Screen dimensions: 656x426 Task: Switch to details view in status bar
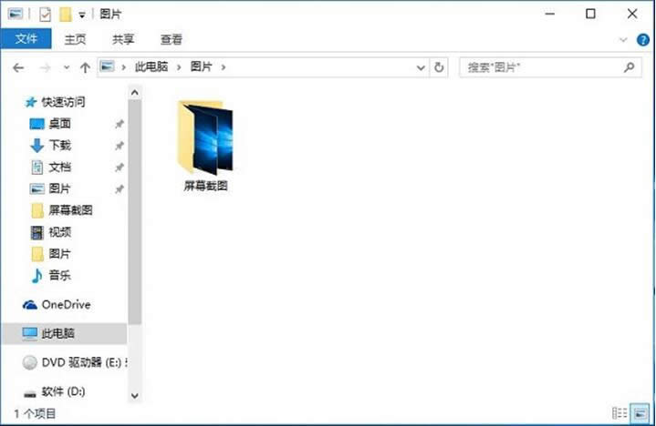point(620,413)
